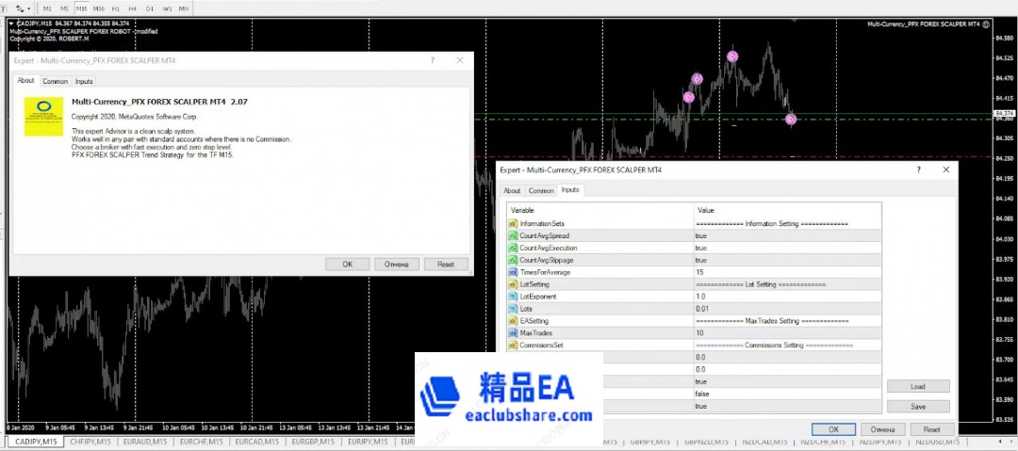Click the yellow expert advisor logo
The width and height of the screenshot is (1018, 451).
click(x=43, y=115)
